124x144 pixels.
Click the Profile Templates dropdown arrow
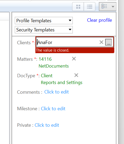[70, 20]
